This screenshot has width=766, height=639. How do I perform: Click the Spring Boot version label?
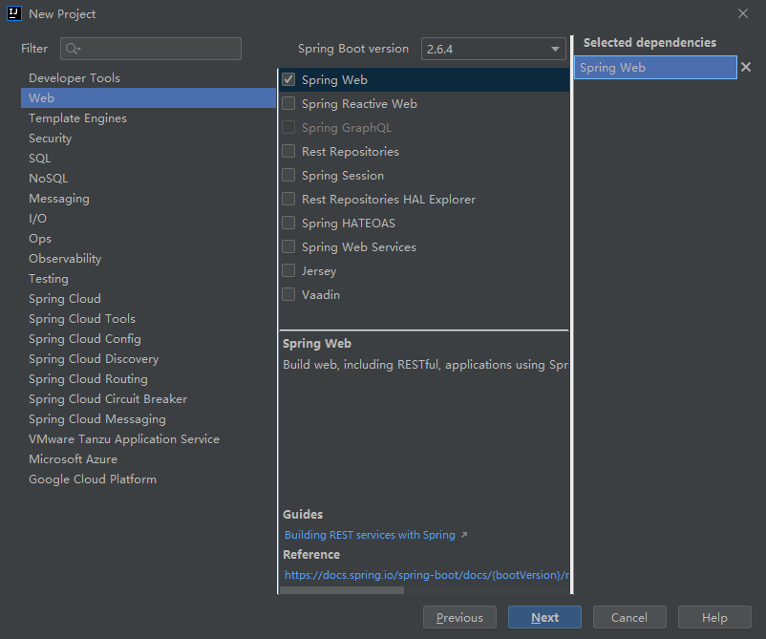tap(353, 49)
